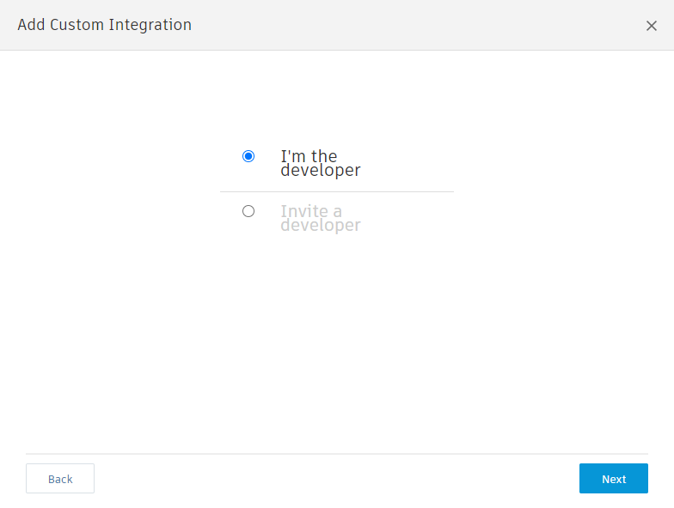Select the "I'm the developer" radio button

click(x=248, y=156)
